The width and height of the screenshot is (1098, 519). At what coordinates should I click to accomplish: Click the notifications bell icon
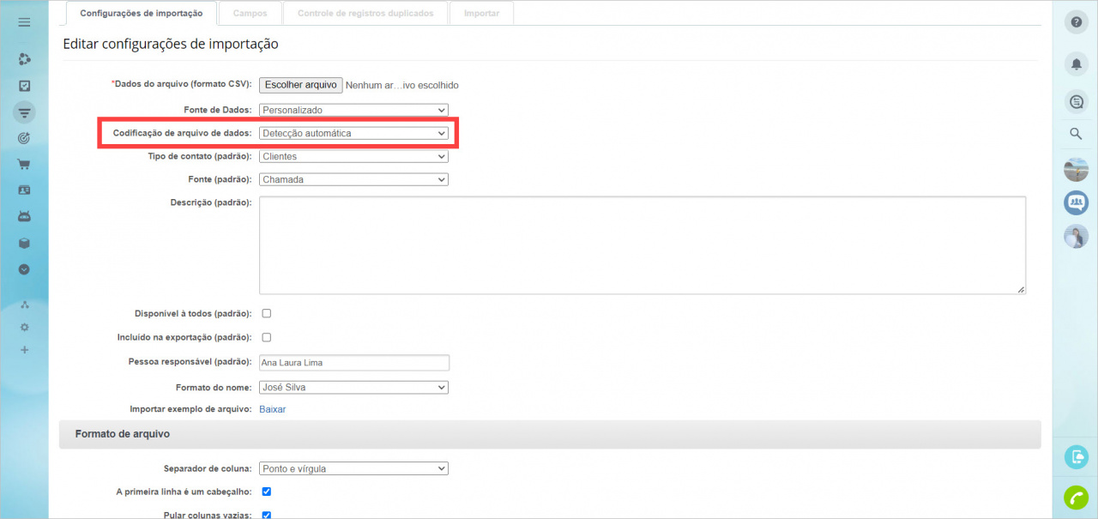tap(1076, 63)
